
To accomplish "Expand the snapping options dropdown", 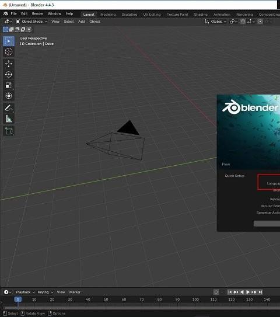I will 251,22.
